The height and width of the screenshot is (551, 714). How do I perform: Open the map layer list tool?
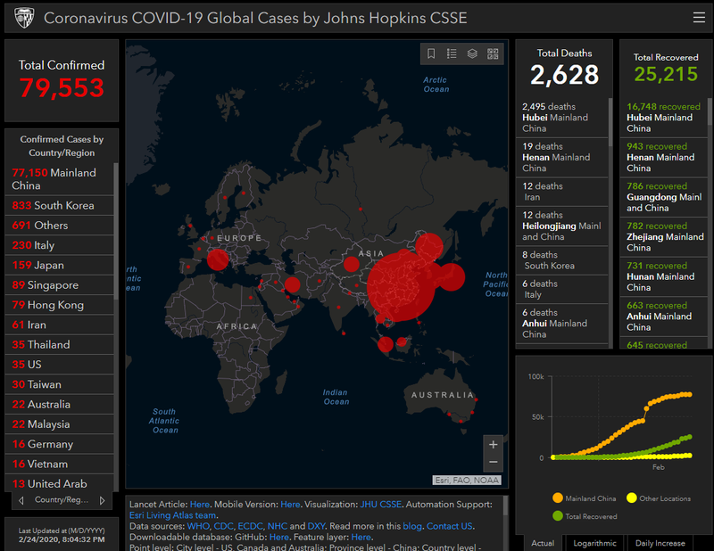[472, 53]
